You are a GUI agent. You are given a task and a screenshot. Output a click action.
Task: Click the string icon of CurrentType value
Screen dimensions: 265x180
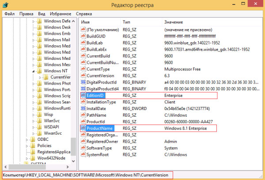[x=83, y=69]
